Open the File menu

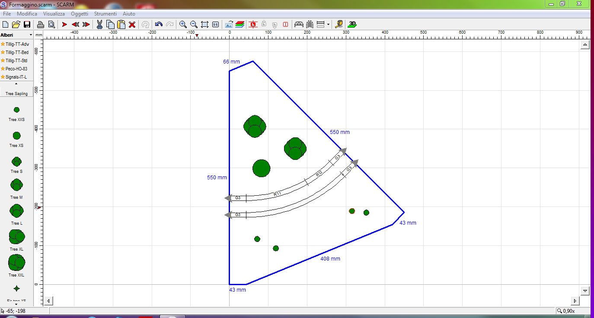(7, 14)
